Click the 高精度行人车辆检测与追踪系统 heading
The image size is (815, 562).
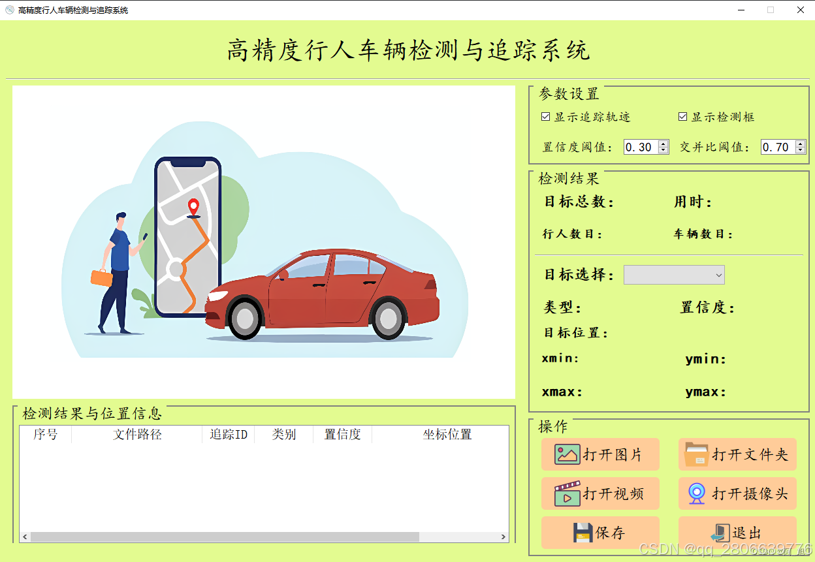pos(409,50)
